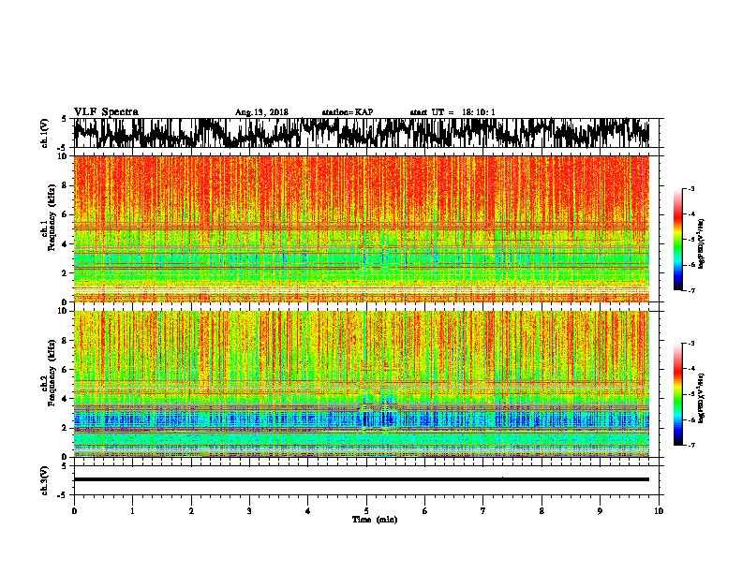Screen dimensions: 742x573
Task: Click time axis tick label "3"
Action: point(249,511)
